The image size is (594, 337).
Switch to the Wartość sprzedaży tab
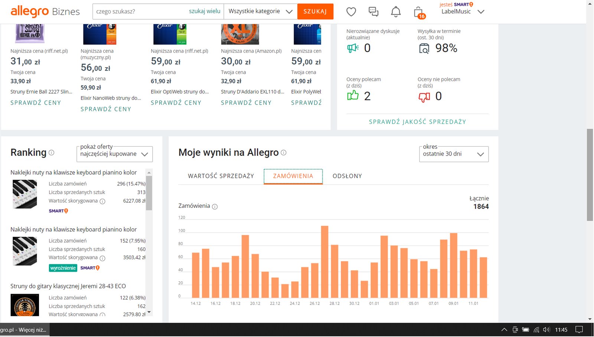pyautogui.click(x=221, y=176)
